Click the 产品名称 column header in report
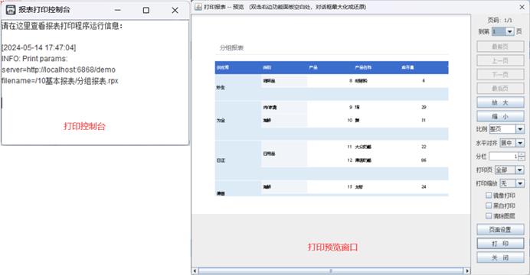The width and height of the screenshot is (530, 275). coord(363,67)
